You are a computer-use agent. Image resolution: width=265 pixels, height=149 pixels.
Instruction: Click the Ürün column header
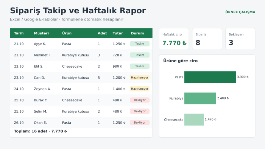[67, 33]
